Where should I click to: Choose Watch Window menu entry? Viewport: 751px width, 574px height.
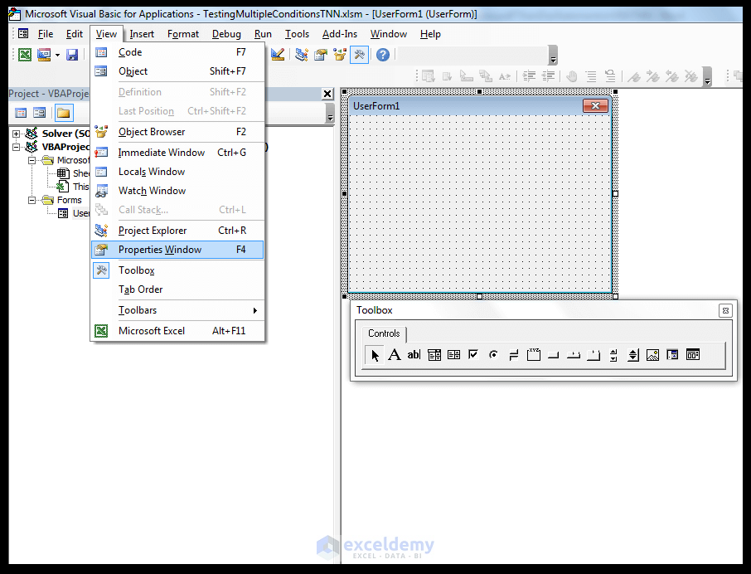[177, 191]
